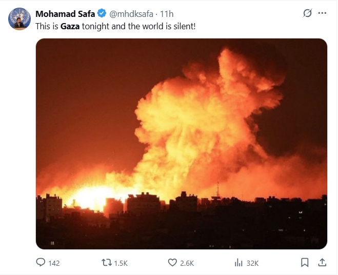Open the Gaza explosion photo
This screenshot has height=275, width=338.
[181, 144]
